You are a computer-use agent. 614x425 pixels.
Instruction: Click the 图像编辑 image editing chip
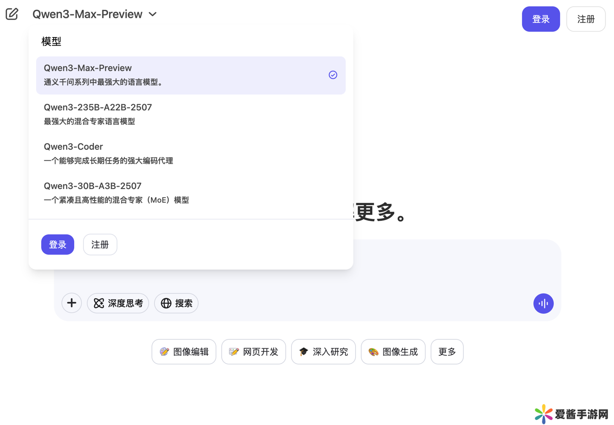(x=184, y=352)
